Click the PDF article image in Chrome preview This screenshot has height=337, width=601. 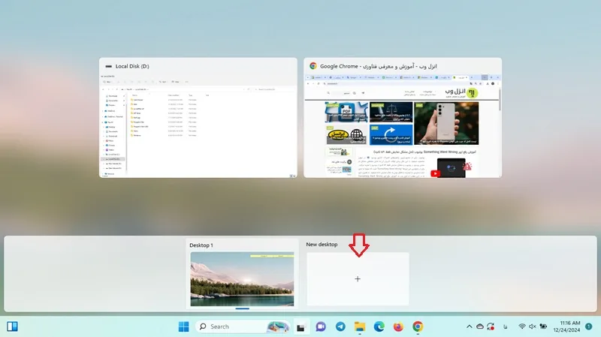click(x=346, y=112)
